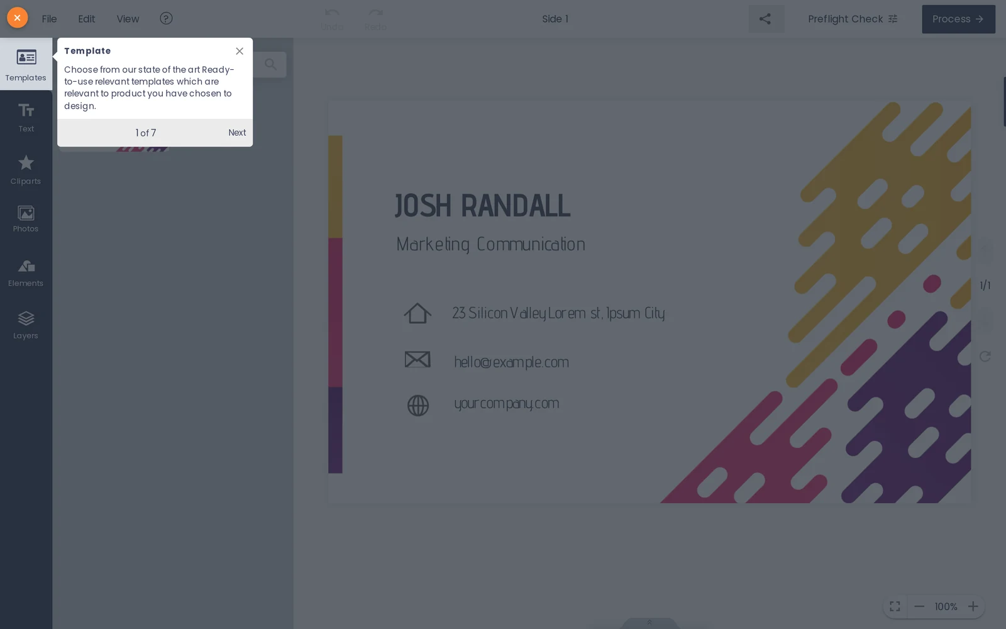Select the JOSH RANDALL name text
Viewport: 1006px width, 629px height.
pos(482,206)
